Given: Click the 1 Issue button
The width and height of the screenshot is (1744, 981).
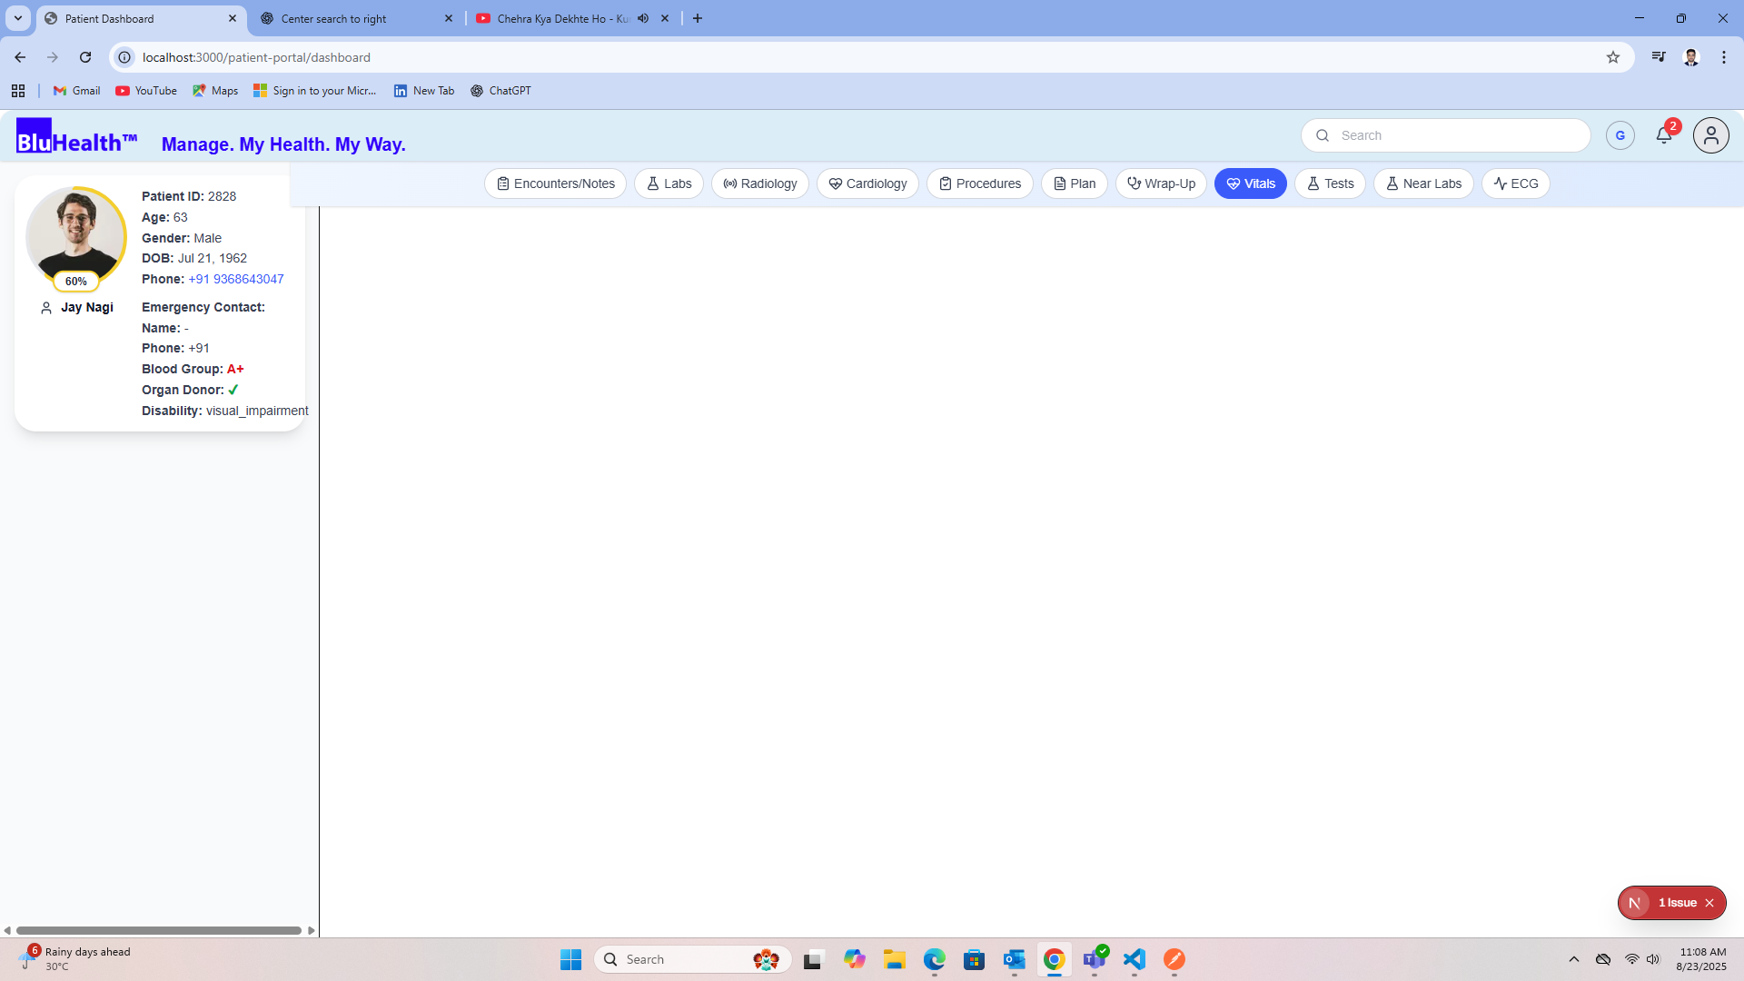Looking at the screenshot, I should point(1676,903).
